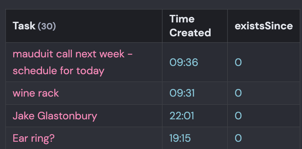Select the 09:36 time created value
Image resolution: width=302 pixels, height=149 pixels.
coord(184,62)
